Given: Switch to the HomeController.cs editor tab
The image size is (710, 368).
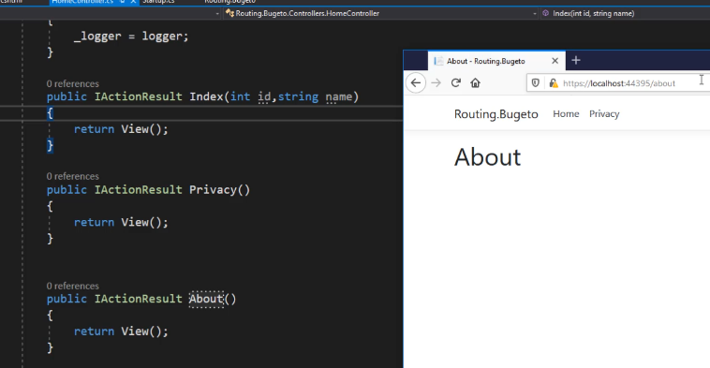Looking at the screenshot, I should point(82,2).
